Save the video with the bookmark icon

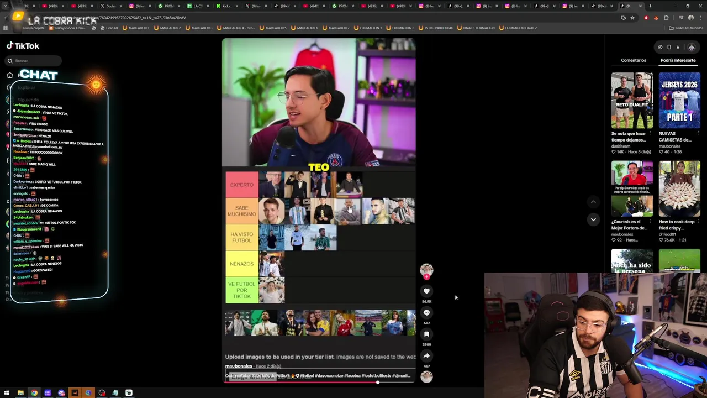(x=426, y=334)
